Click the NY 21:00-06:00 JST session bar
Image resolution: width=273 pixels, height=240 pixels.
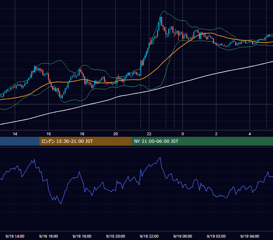pyautogui.click(x=202, y=141)
